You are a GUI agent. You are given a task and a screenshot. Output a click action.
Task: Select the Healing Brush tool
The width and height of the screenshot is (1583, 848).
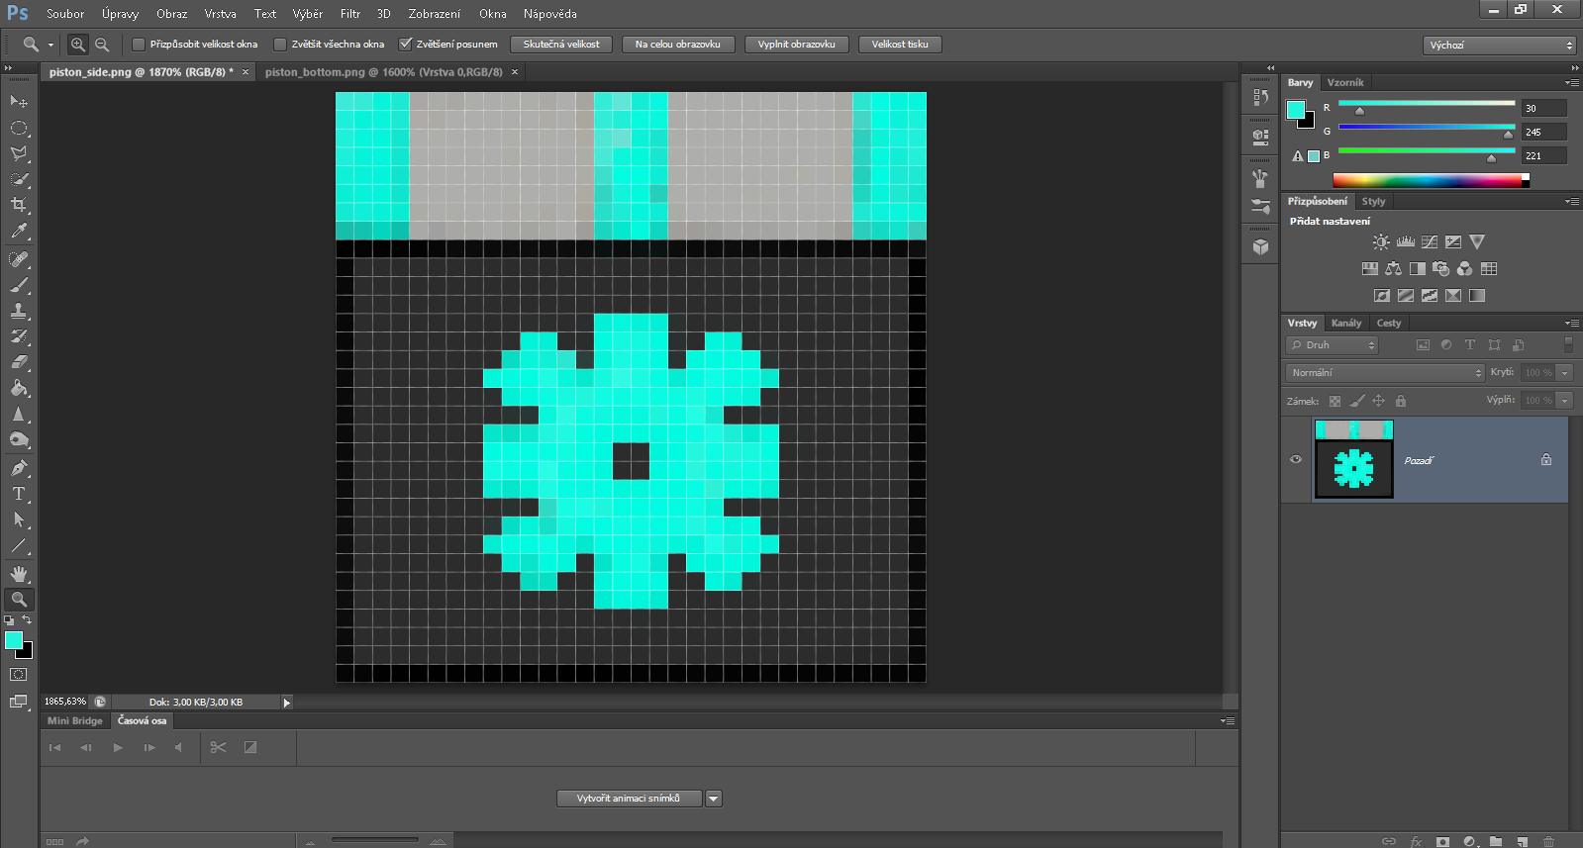[x=19, y=259]
